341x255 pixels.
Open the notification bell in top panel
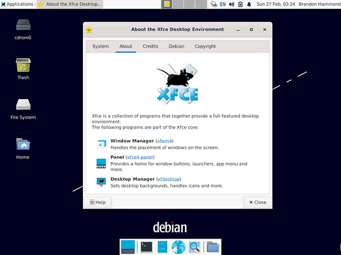click(248, 4)
